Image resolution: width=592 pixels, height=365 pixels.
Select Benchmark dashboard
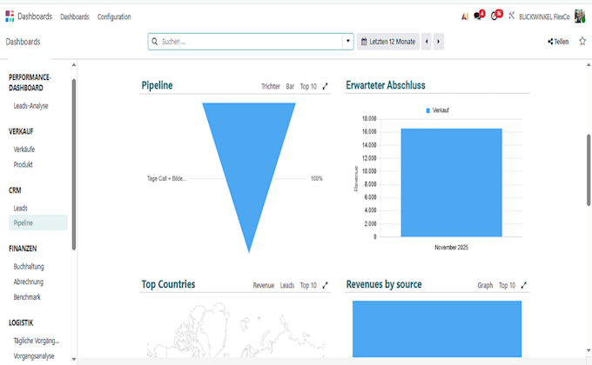point(27,297)
